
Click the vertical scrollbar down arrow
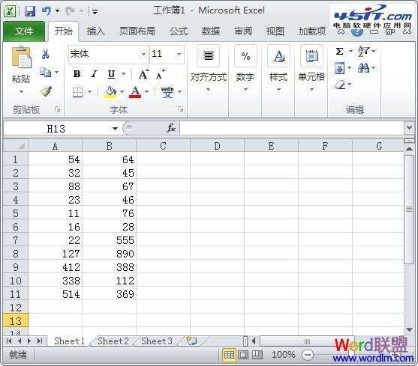click(x=409, y=330)
